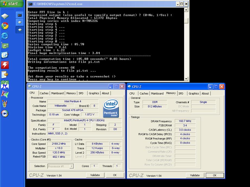The width and height of the screenshot is (250, 187).
Task: Open Graphics tab in right CPU-Z
Action: click(x=194, y=93)
